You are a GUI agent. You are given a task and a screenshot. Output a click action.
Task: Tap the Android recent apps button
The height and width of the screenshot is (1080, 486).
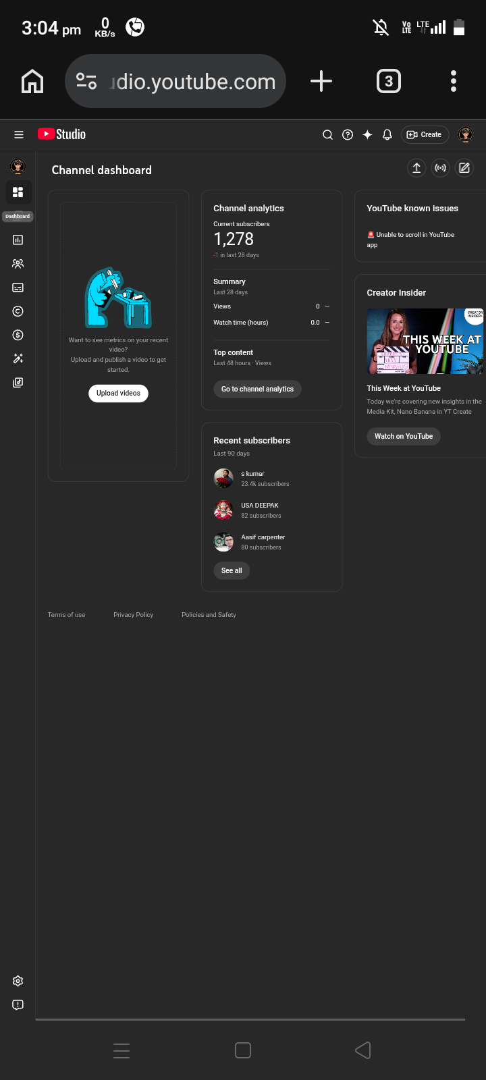pos(122,1050)
